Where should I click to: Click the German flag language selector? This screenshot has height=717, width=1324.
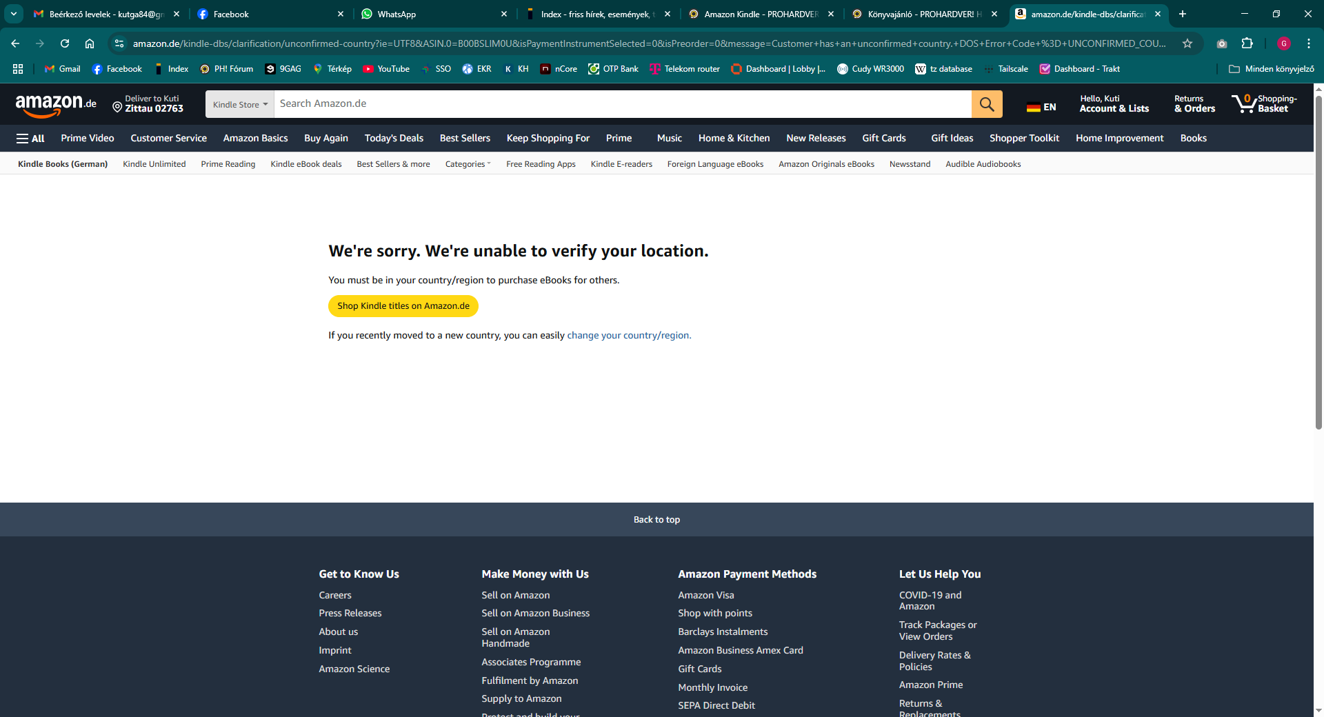tap(1041, 107)
